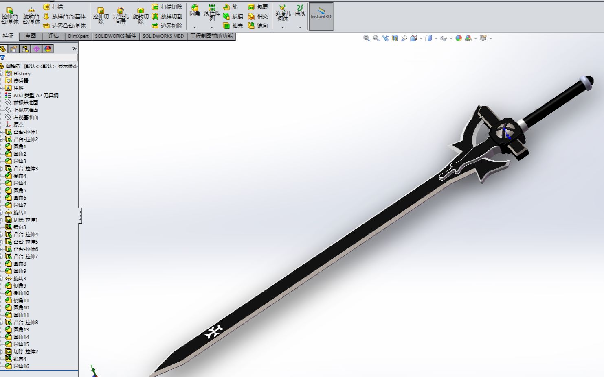Image resolution: width=604 pixels, height=377 pixels.
Task: Click the 拉伸切除 extruded cut tool
Action: [x=101, y=15]
